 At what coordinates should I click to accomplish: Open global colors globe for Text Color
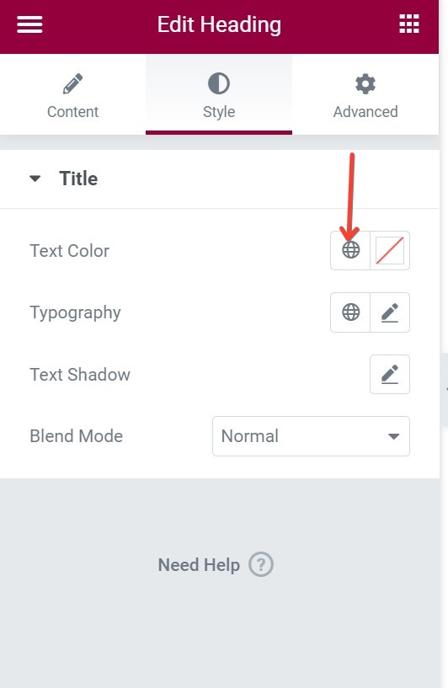tap(350, 251)
